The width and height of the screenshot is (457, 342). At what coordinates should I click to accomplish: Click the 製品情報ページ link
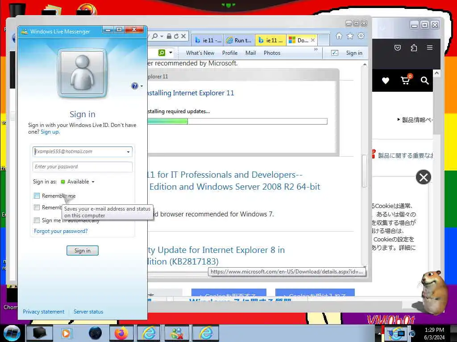click(x=415, y=119)
